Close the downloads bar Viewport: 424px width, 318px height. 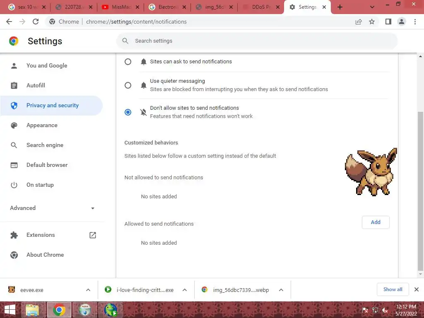(x=417, y=289)
